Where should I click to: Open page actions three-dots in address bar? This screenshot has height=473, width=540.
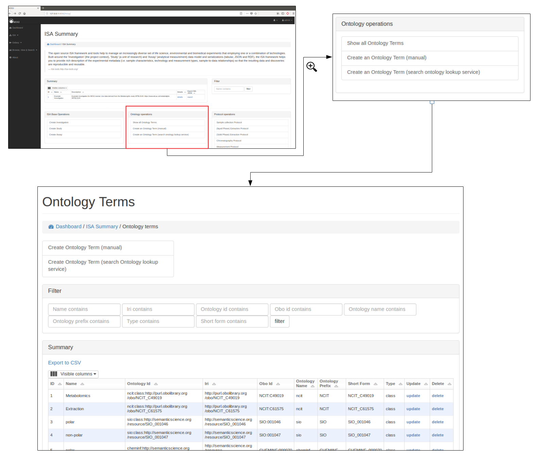pos(247,14)
